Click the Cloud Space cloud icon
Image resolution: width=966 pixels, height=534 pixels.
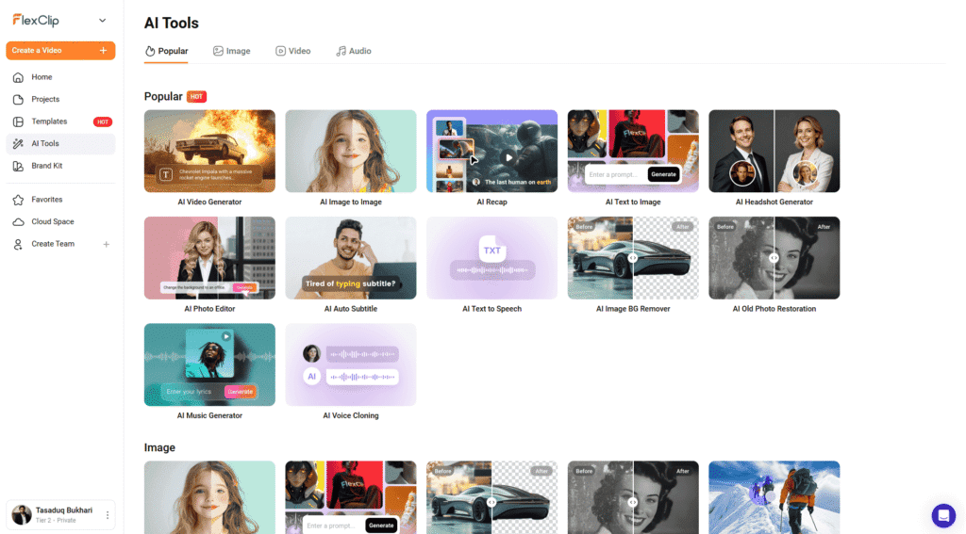19,222
